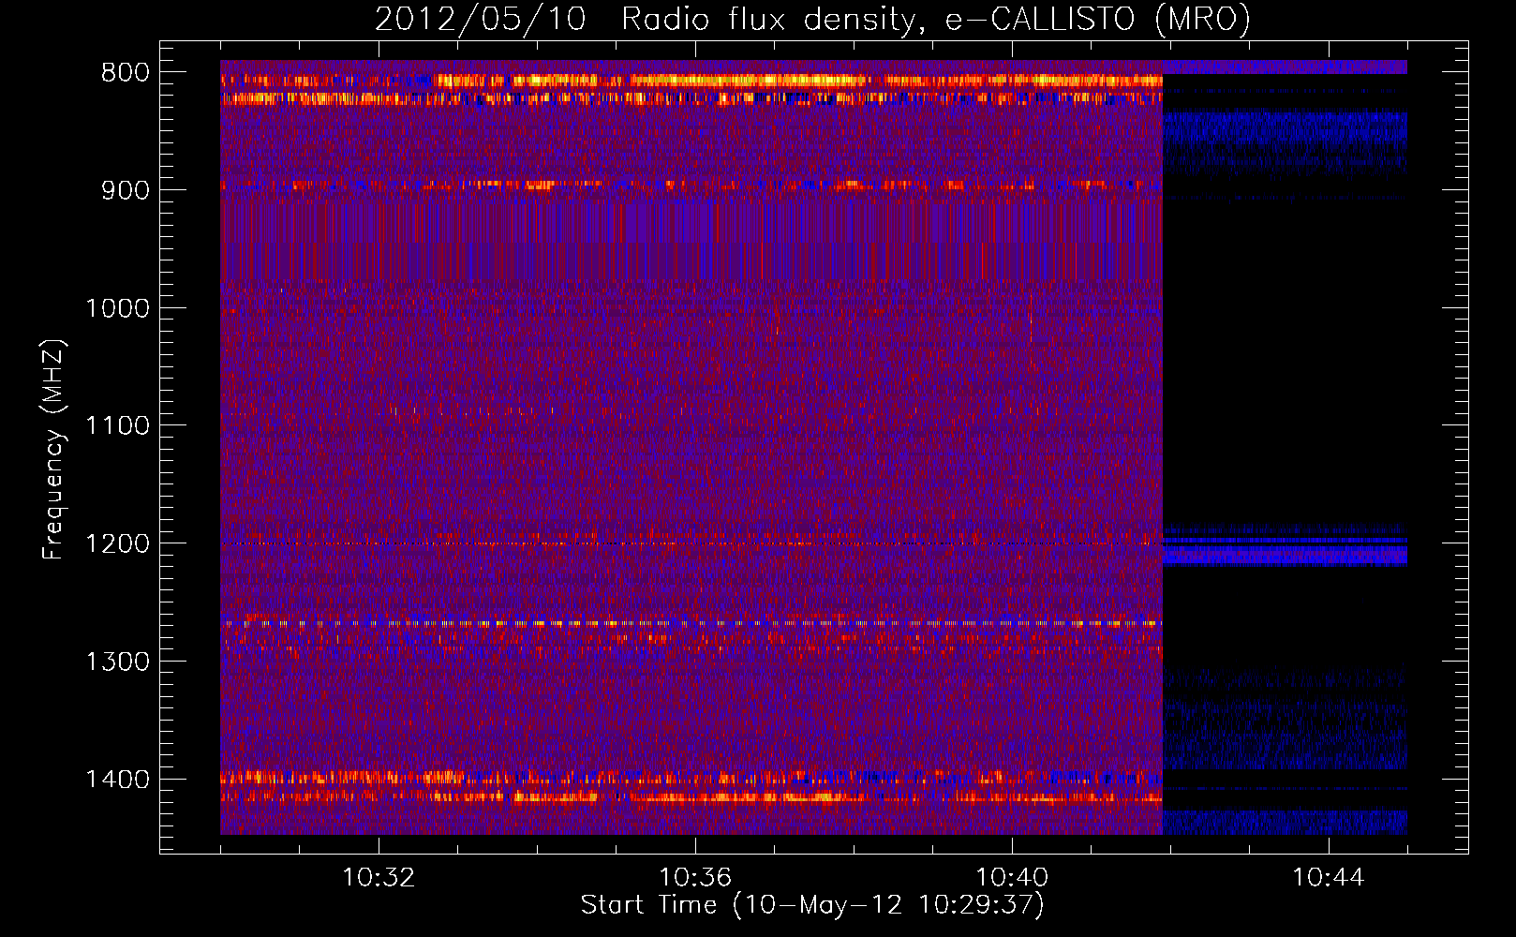
Task: Click the 'Start Time (10-May-12 10:29:37)' label
Action: 812,905
